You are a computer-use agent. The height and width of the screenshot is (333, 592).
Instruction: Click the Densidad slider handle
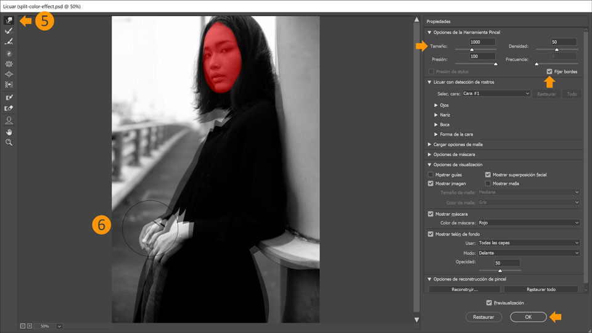[556, 49]
